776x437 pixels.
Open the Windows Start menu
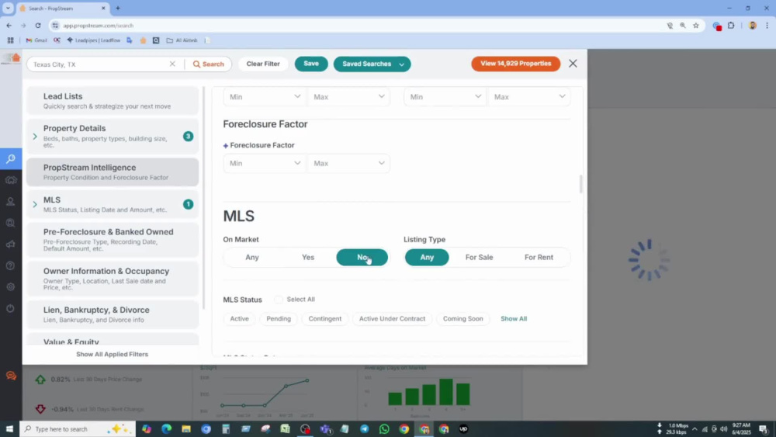[9, 429]
